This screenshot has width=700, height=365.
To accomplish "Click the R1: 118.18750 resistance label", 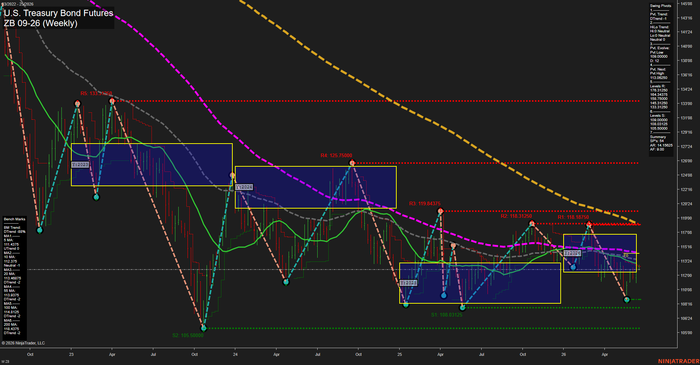I will pos(573,217).
